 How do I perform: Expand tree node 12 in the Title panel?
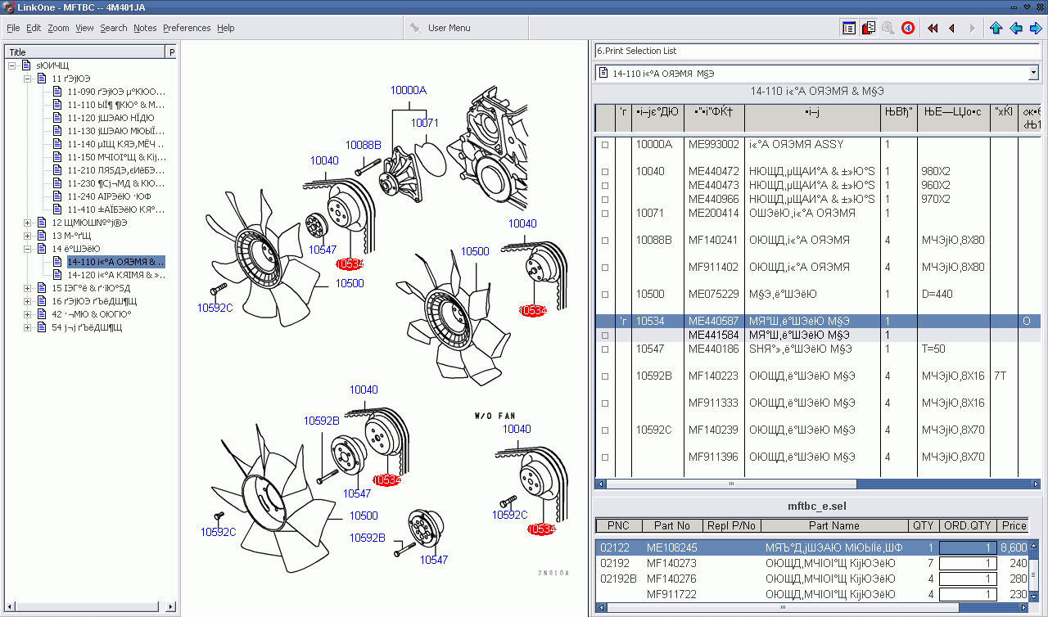[x=28, y=223]
